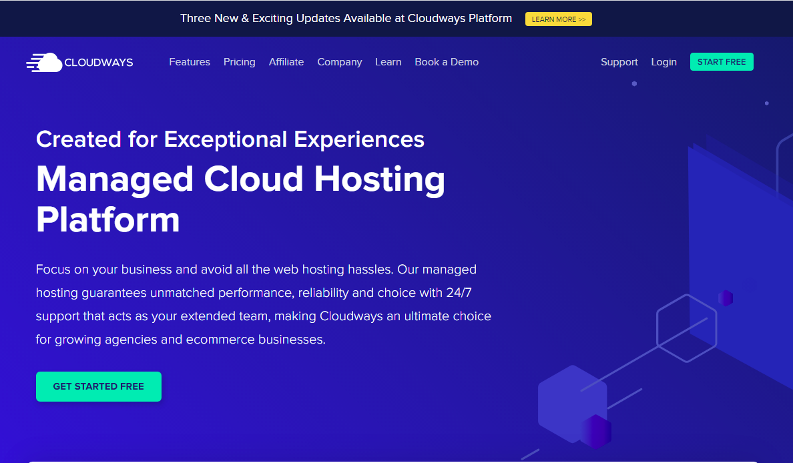Open the Company menu
Image resolution: width=793 pixels, height=463 pixels.
point(339,61)
